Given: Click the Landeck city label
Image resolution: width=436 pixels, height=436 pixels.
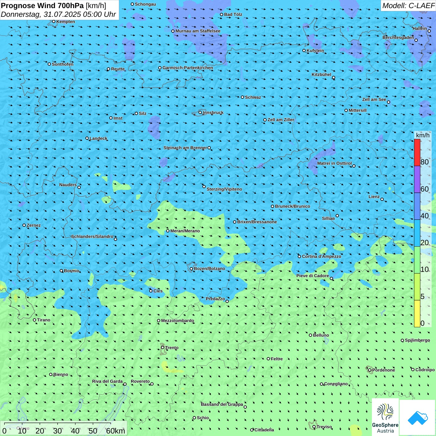Looking at the screenshot, I should click(98, 138).
